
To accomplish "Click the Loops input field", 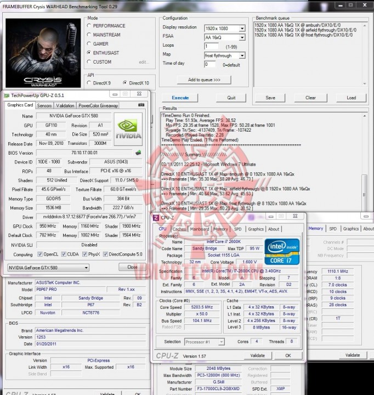I will pos(212,46).
